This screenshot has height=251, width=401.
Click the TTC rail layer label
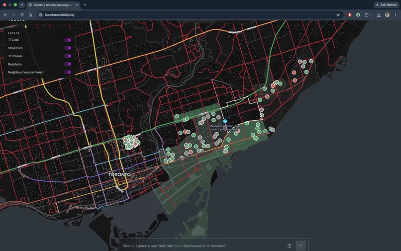[13, 40]
